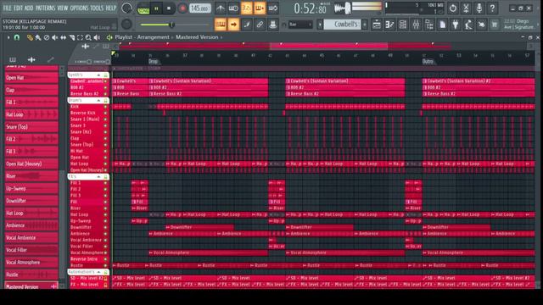
Task: Click the render/undo history arrow icon
Action: [453, 8]
